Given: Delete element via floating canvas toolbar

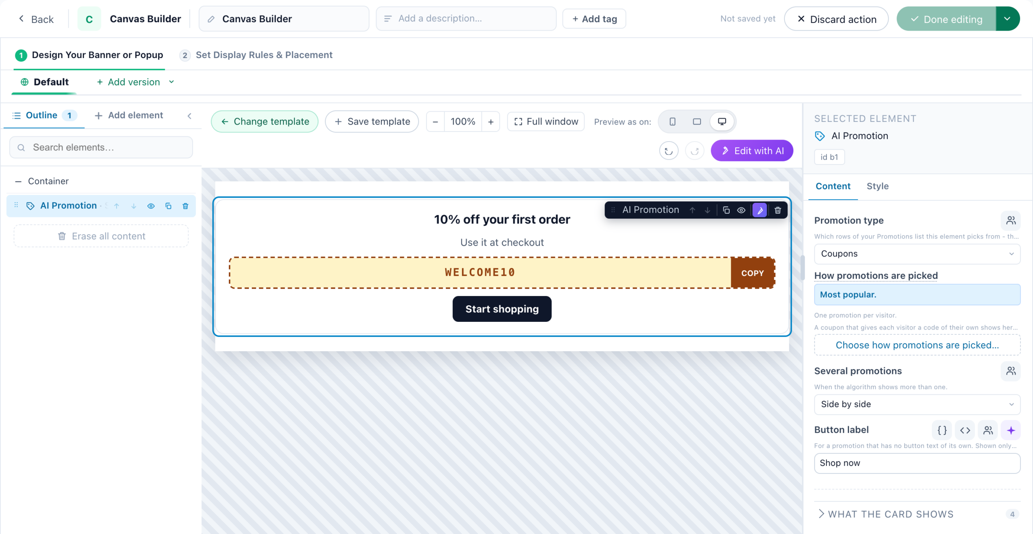Looking at the screenshot, I should tap(778, 210).
